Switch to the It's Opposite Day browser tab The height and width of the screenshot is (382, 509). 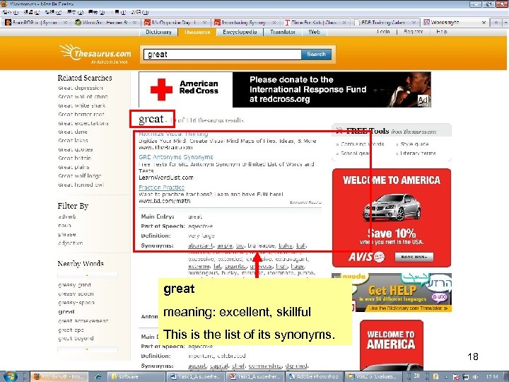click(x=175, y=23)
